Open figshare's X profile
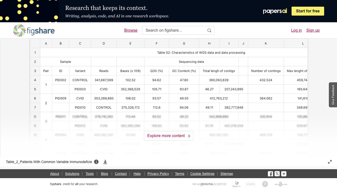The image size is (337, 190). (277, 174)
